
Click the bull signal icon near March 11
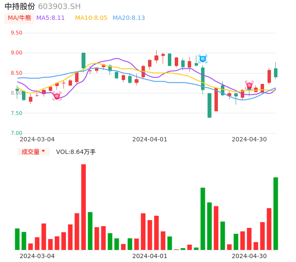57,96
